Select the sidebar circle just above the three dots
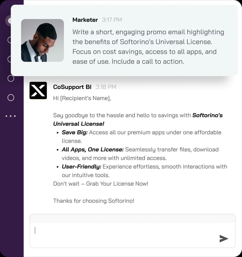This screenshot has width=242, height=257. tap(11, 98)
